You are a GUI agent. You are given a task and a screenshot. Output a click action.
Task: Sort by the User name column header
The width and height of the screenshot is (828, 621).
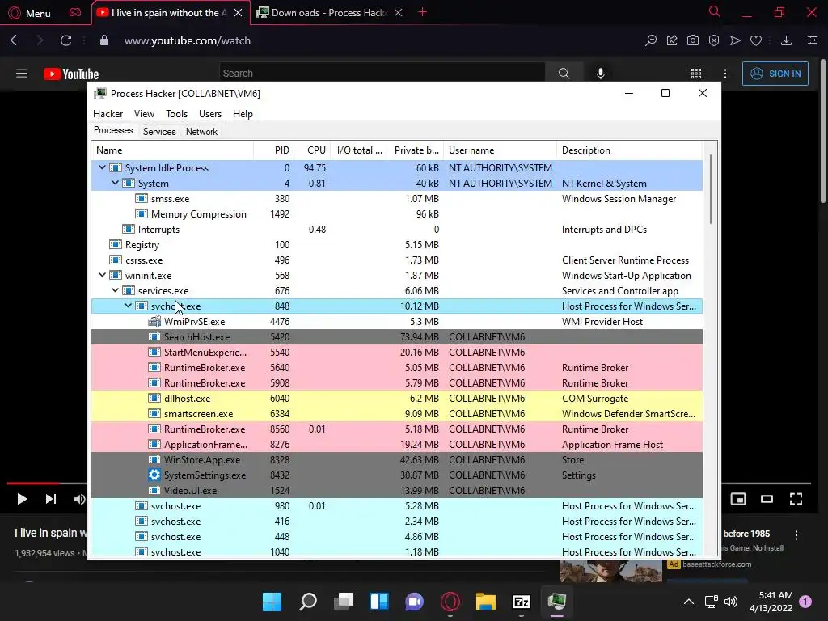point(500,150)
